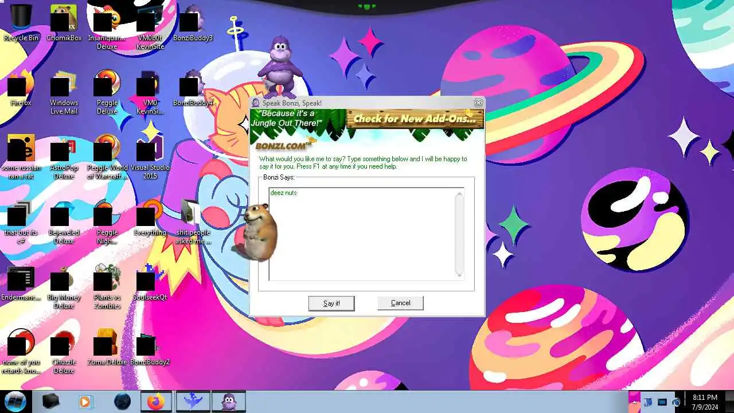Image resolution: width=734 pixels, height=413 pixels.
Task: Select the AstroPop Deluxe desktop icon
Action: (64, 157)
